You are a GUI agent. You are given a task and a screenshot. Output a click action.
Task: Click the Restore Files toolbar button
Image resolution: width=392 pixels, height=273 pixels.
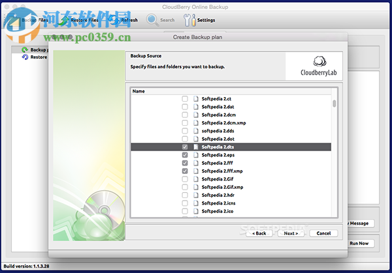[78, 20]
